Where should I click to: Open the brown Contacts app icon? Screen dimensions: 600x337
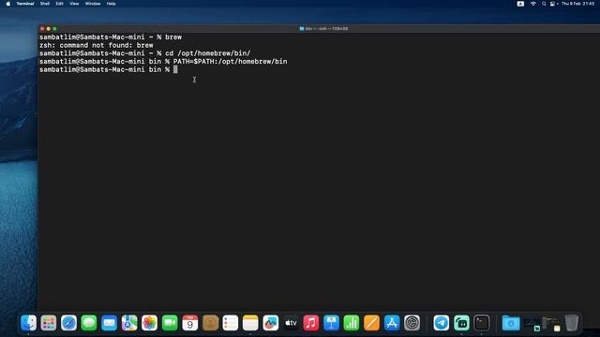(x=210, y=323)
